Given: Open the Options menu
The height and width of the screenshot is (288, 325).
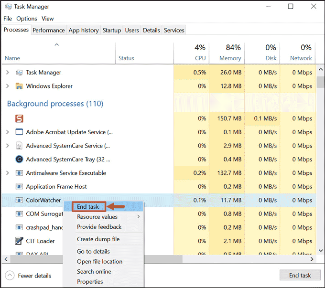Looking at the screenshot, I should [27, 19].
